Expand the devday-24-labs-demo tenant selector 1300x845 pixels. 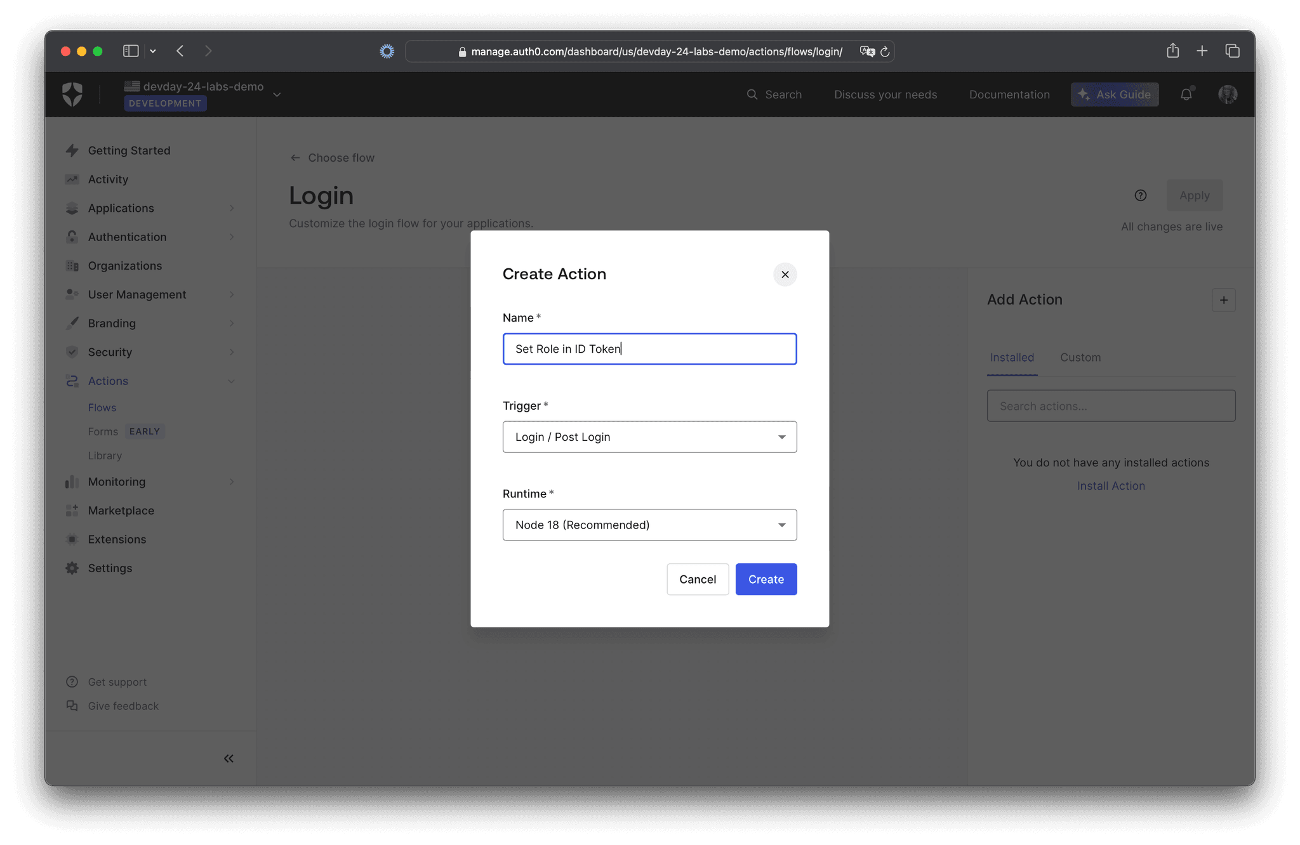(277, 93)
